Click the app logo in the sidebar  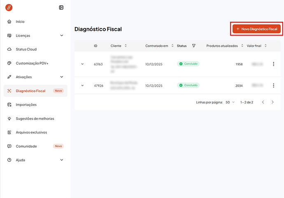pos(9,7)
